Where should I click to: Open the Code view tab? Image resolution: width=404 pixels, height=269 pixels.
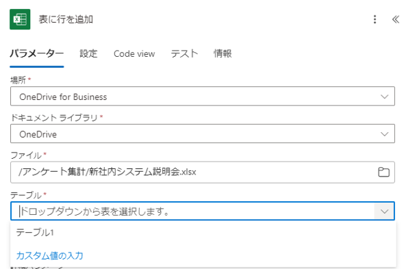click(x=134, y=53)
